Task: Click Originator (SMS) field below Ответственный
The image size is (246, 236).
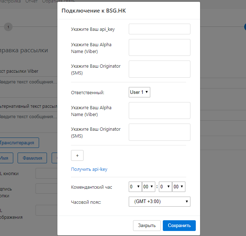Action: (159, 132)
